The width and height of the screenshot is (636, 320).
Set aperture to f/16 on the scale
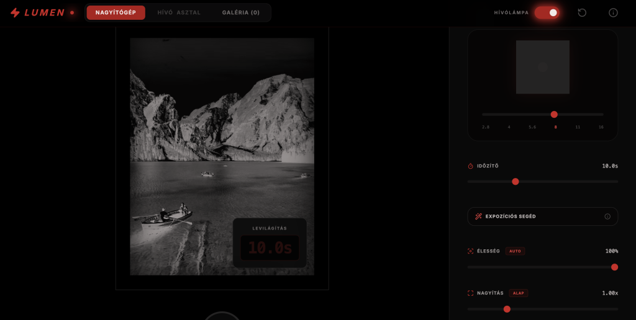[x=601, y=127]
